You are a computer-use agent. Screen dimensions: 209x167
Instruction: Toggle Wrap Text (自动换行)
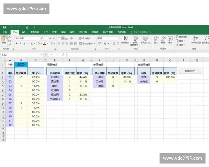(x=85, y=38)
